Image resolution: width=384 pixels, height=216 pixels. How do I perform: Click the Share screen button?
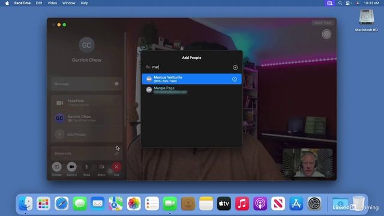click(x=101, y=167)
